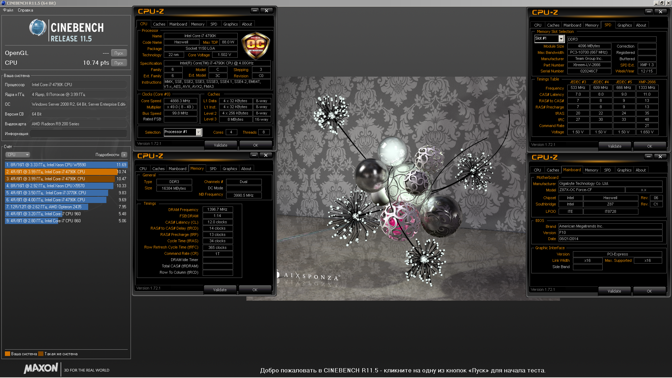Image resolution: width=672 pixels, height=378 pixels.
Task: Click the orange Ваша система legend swatch
Action: [x=7, y=354]
